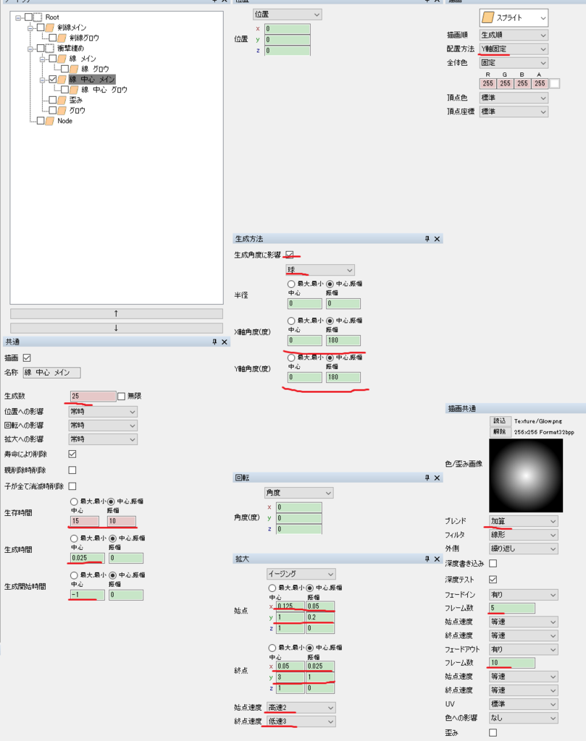Click the 線 中心 グロウ node icon

[x=75, y=90]
